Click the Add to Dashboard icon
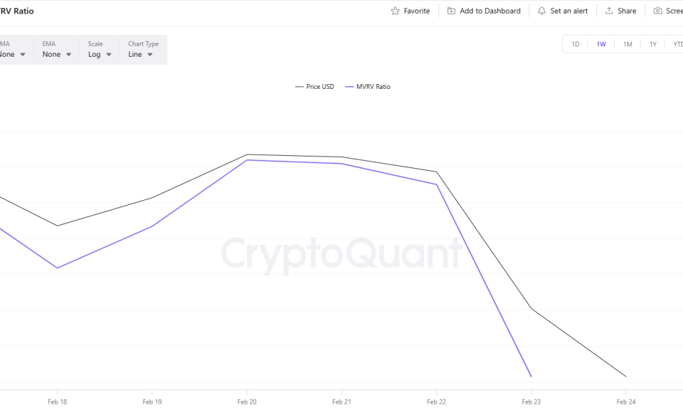 [x=451, y=11]
